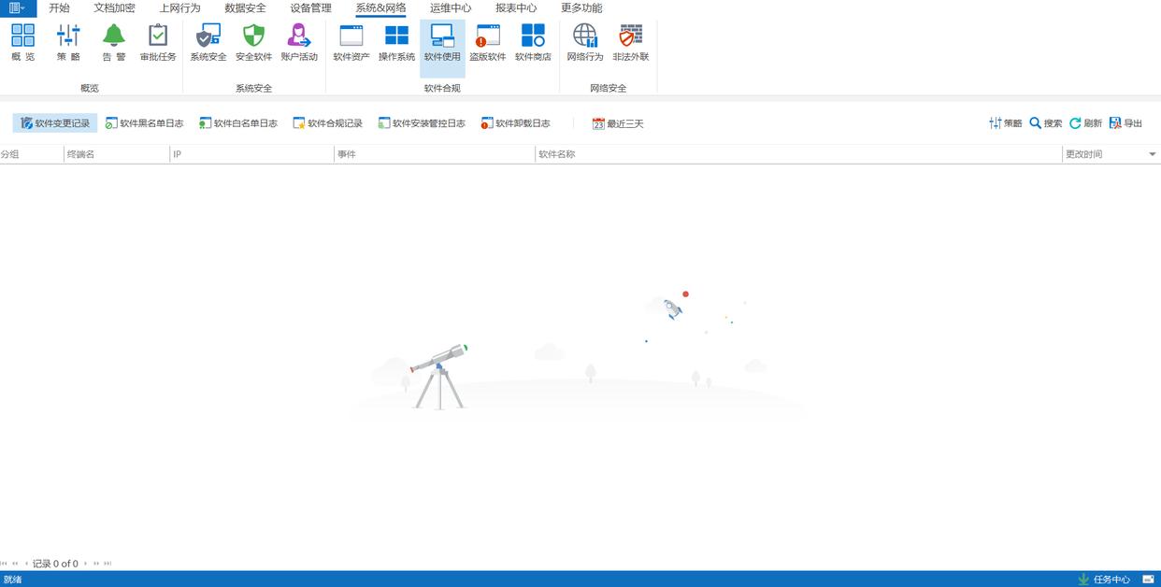Image resolution: width=1161 pixels, height=587 pixels.
Task: Open the 更多功能 tab
Action: (581, 7)
